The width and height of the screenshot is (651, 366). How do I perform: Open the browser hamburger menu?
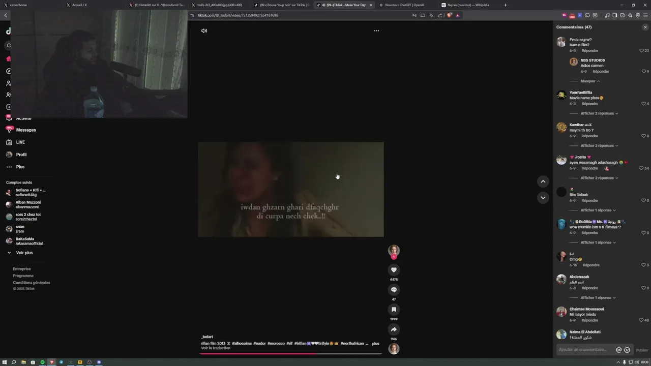click(x=645, y=15)
